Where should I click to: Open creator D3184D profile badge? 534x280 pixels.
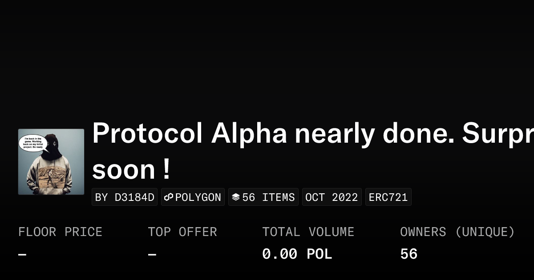[x=125, y=197]
